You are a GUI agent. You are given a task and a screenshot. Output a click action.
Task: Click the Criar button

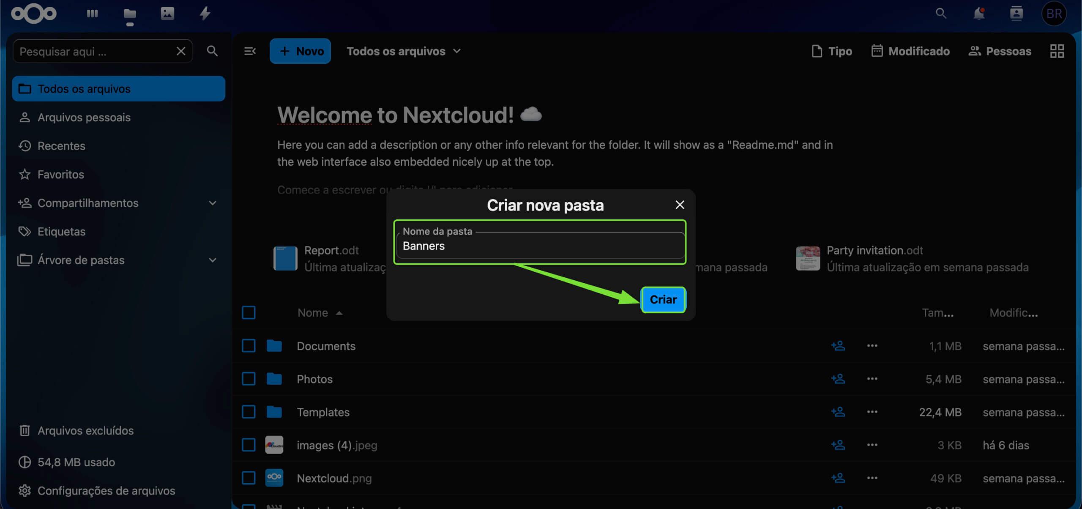(x=663, y=300)
